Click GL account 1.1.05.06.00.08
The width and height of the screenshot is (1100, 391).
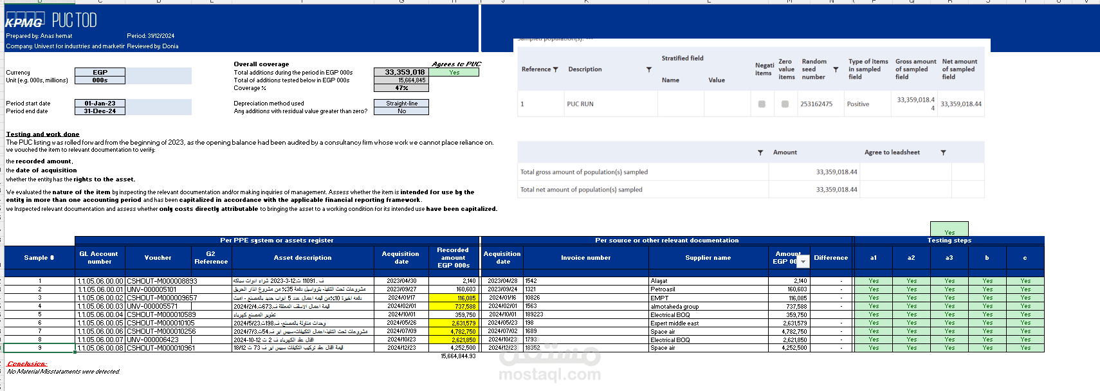(100, 348)
